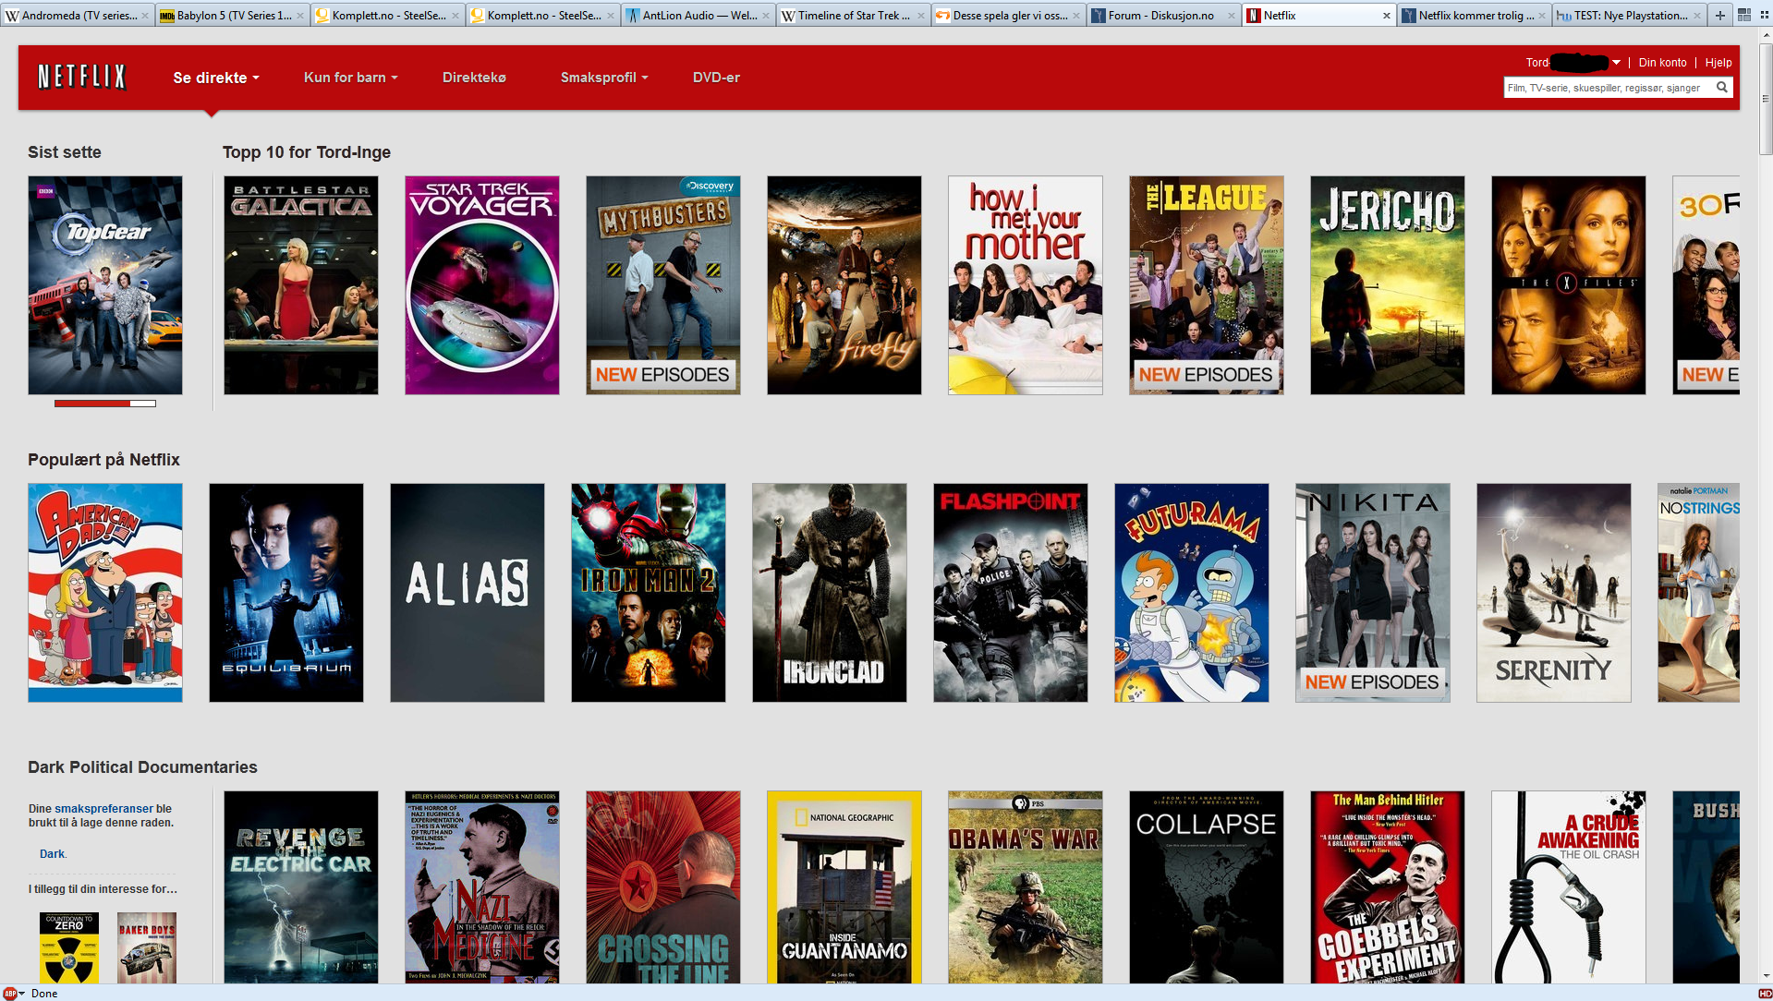Open The X-Files poster

pos(1569,285)
